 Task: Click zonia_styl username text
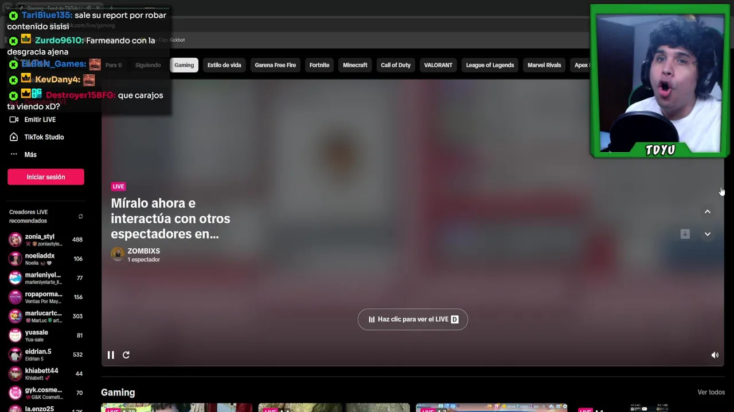coord(40,236)
